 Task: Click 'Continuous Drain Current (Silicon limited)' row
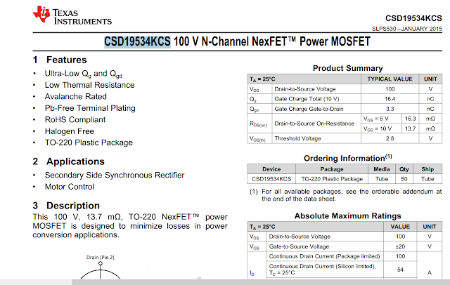coord(322,270)
